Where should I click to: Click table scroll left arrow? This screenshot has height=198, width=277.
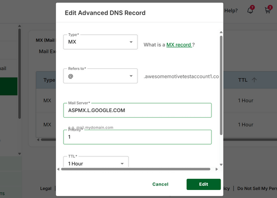tap(38, 140)
